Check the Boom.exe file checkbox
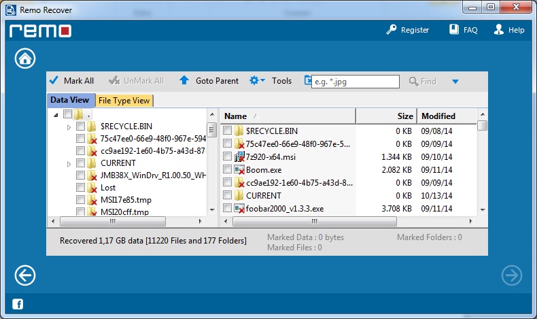The height and width of the screenshot is (319, 537). [228, 170]
